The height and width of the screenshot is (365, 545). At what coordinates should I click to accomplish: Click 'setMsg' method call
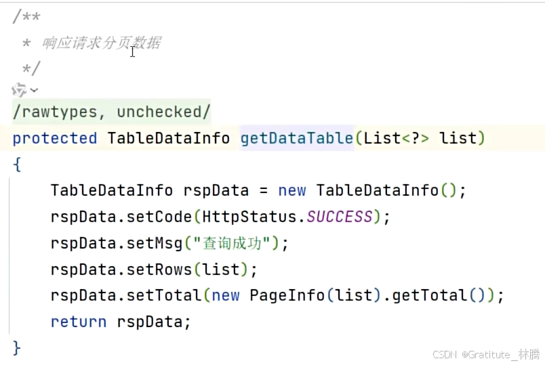[155, 243]
